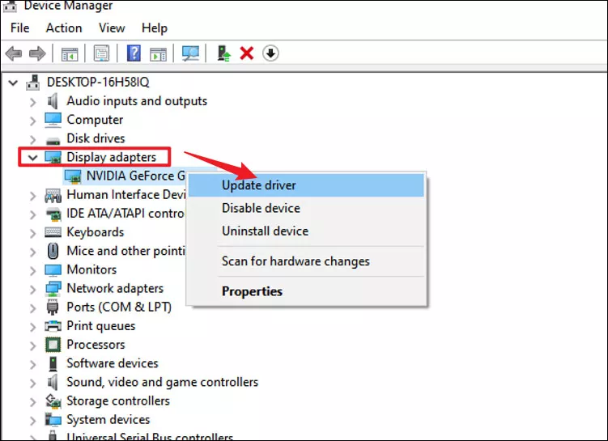Click the DESKTOP-16H58IQ computer icon

[x=33, y=83]
